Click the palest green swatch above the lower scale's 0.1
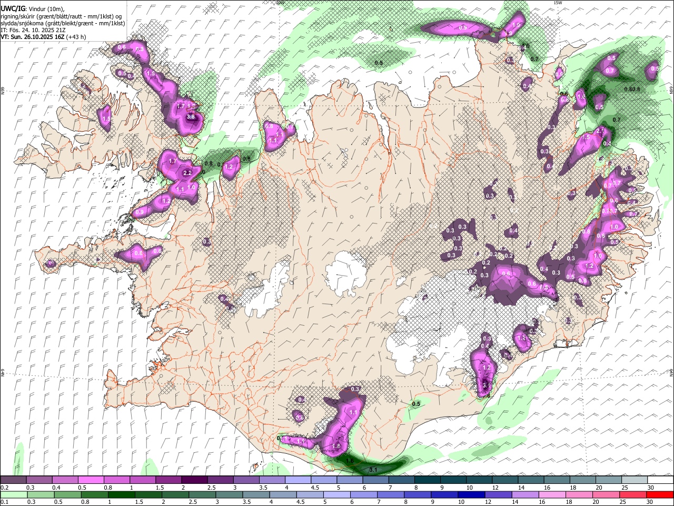674x506 pixels. pos(14,495)
